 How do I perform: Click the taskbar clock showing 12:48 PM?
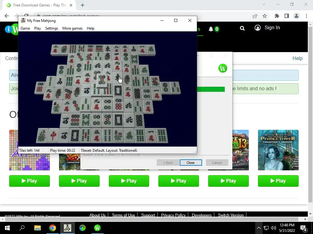(x=287, y=228)
